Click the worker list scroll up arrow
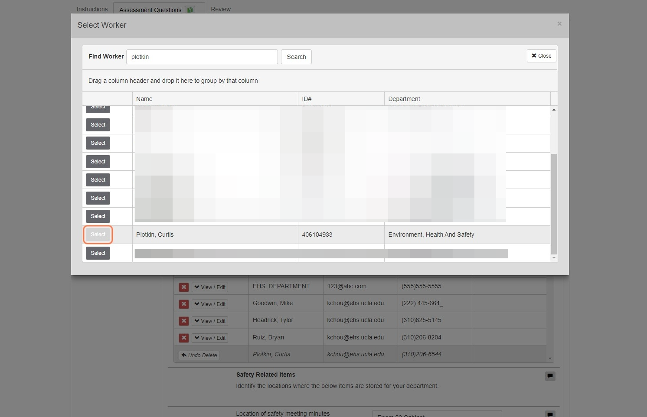Screen dimensions: 647x417 coord(554,110)
